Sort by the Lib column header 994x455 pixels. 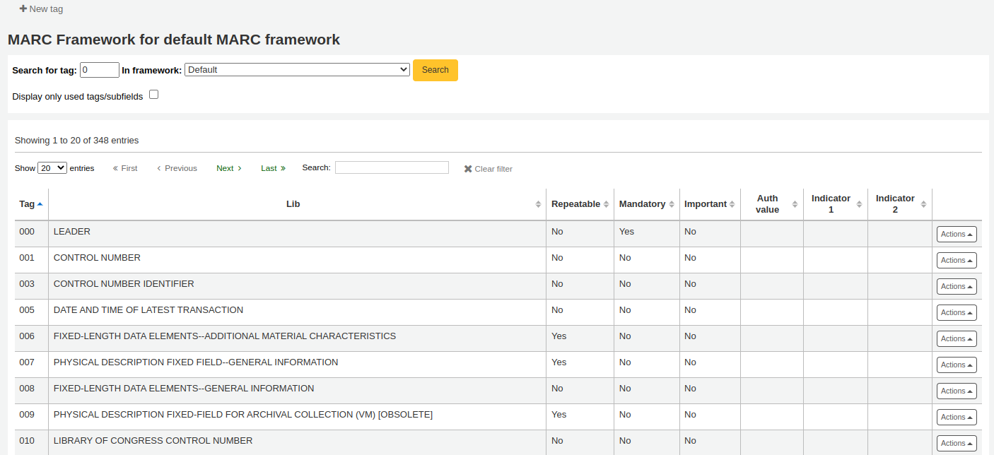(297, 204)
